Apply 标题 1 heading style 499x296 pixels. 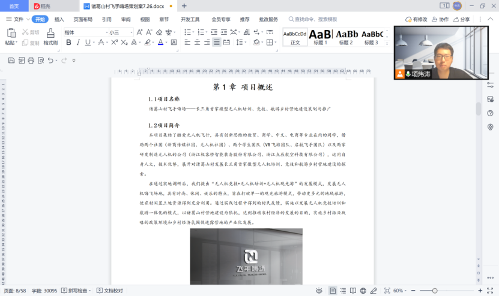coord(320,37)
